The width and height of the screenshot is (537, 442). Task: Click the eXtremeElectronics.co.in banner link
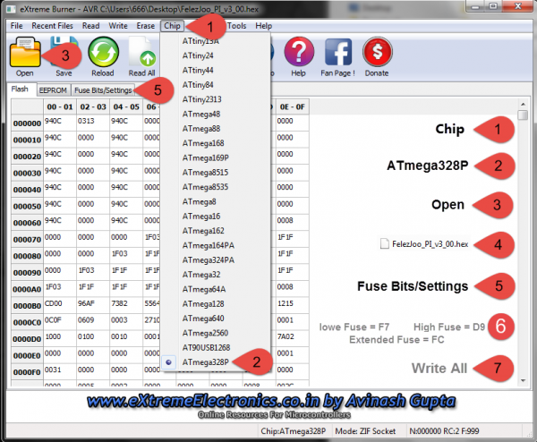pos(271,401)
